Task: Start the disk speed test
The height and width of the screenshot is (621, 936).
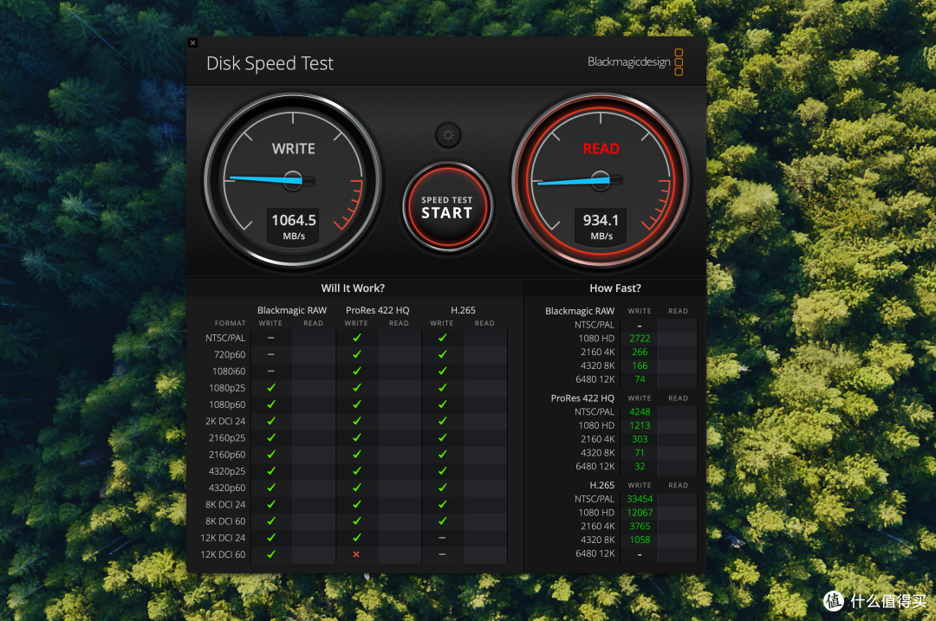Action: 447,208
